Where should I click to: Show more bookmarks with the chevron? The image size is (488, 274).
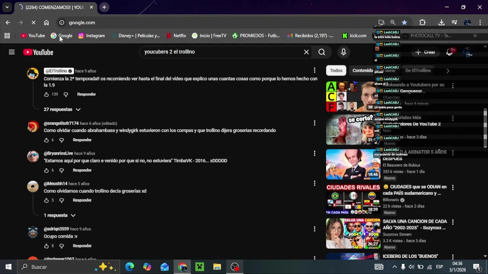[x=475, y=35]
